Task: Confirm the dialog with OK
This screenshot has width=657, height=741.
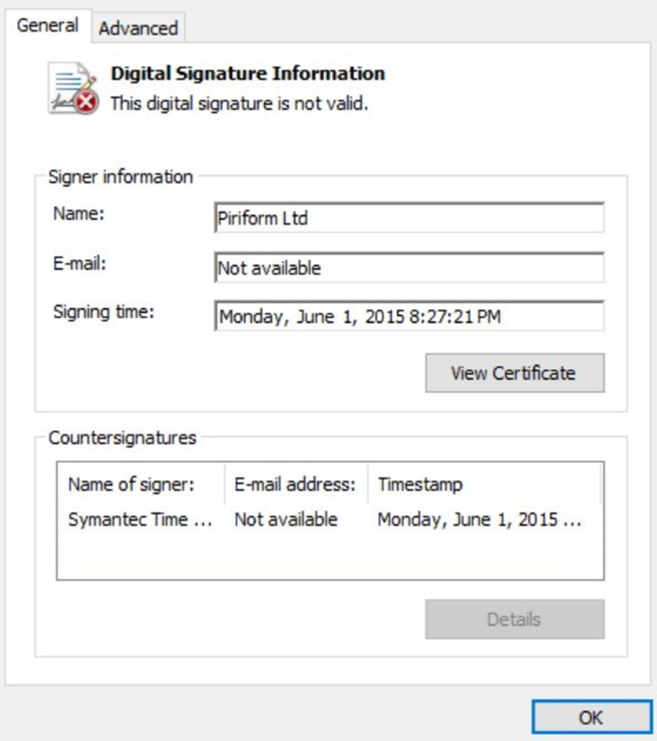Action: coord(591,718)
